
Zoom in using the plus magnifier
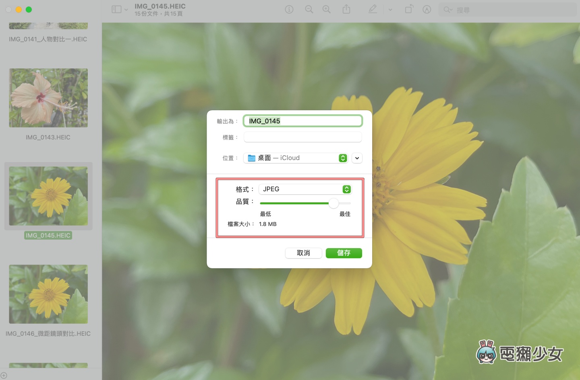327,9
